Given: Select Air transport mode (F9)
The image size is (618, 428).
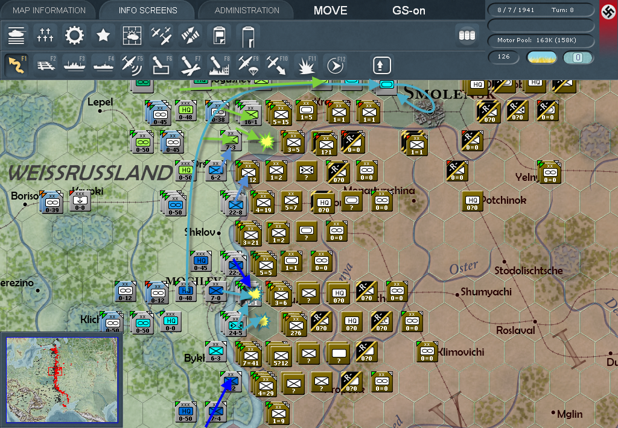Looking at the screenshot, I should (x=248, y=65).
